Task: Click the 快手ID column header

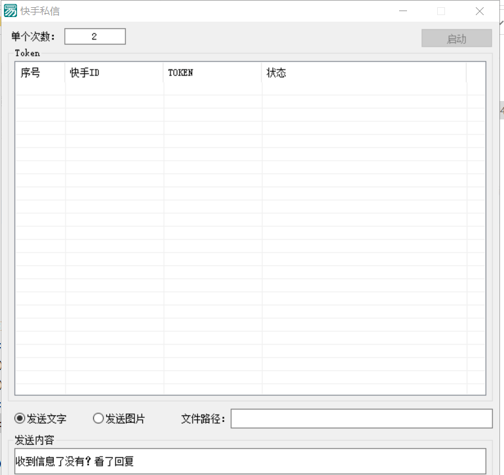Action: [114, 73]
